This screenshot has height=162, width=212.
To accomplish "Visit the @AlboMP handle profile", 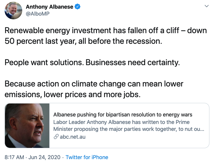I will click(x=37, y=14).
